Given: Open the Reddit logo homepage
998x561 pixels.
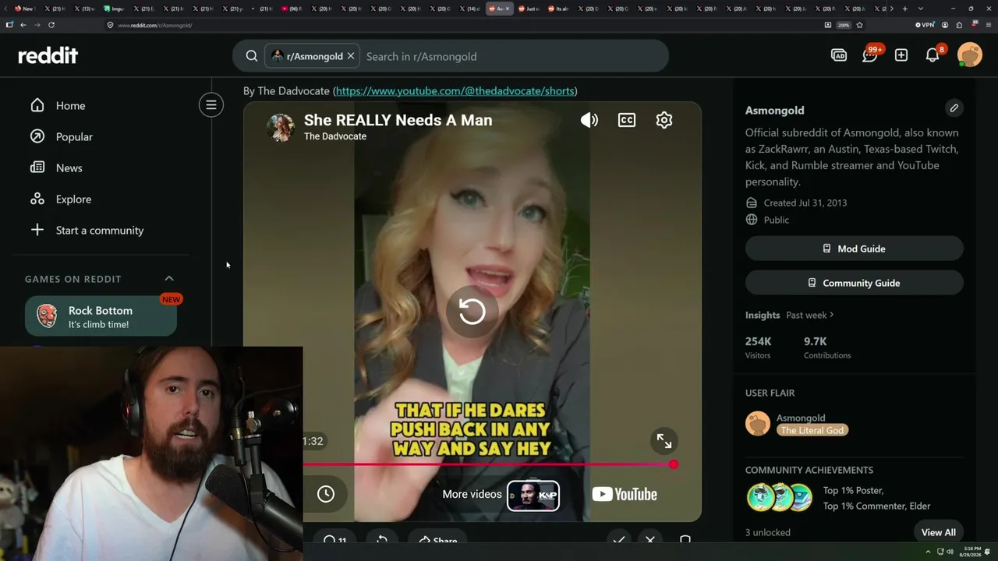Looking at the screenshot, I should pos(48,55).
